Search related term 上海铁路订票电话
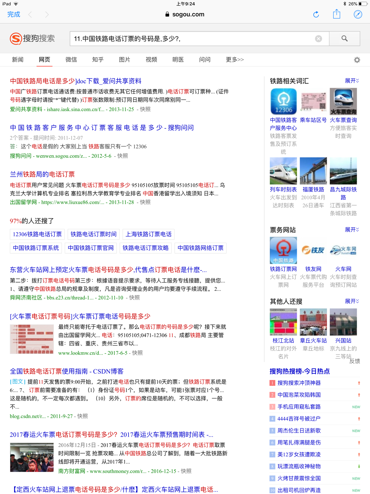The height and width of the screenshot is (494, 370). coord(148,234)
